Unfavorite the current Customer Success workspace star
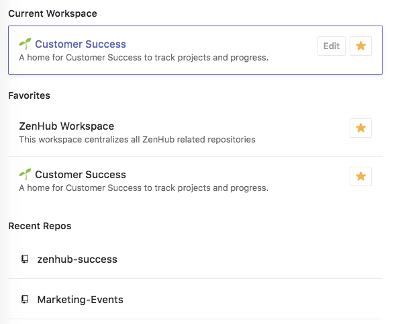 pyautogui.click(x=360, y=46)
